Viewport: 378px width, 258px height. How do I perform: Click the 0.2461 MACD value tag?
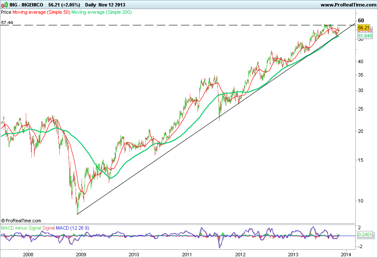(x=365, y=234)
